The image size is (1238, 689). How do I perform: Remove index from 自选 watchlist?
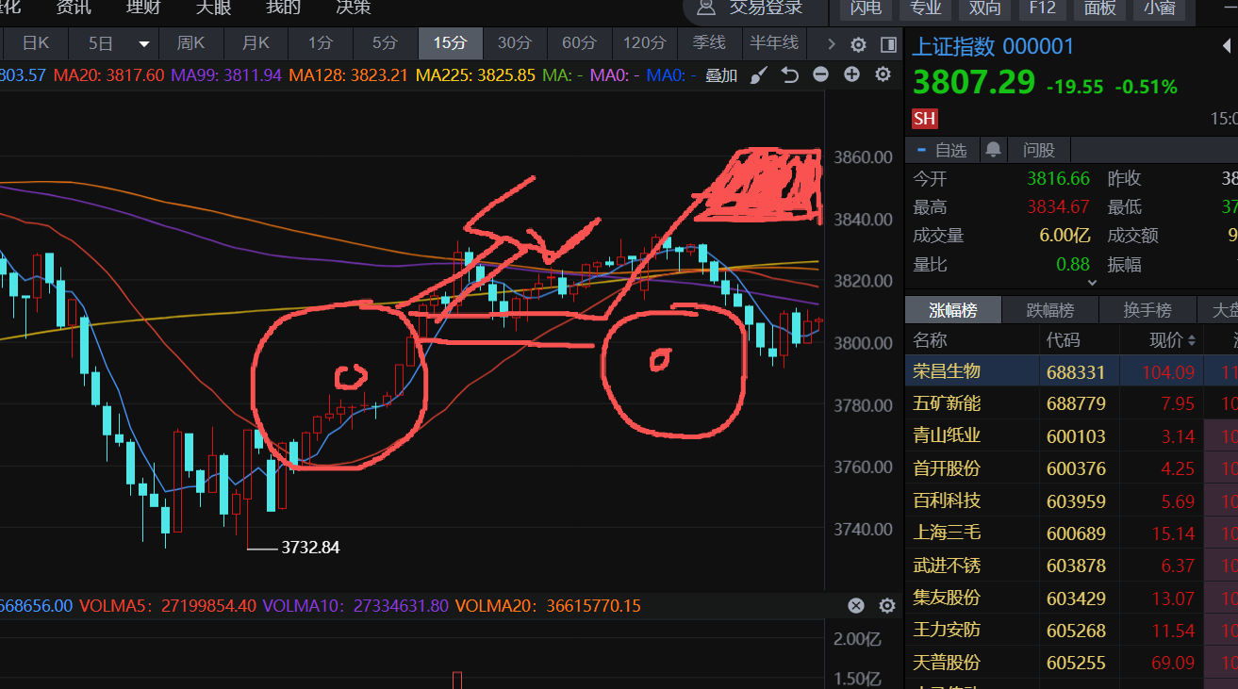tap(942, 150)
